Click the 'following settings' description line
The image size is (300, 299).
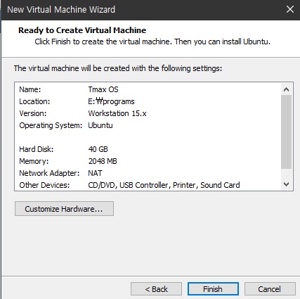118,68
